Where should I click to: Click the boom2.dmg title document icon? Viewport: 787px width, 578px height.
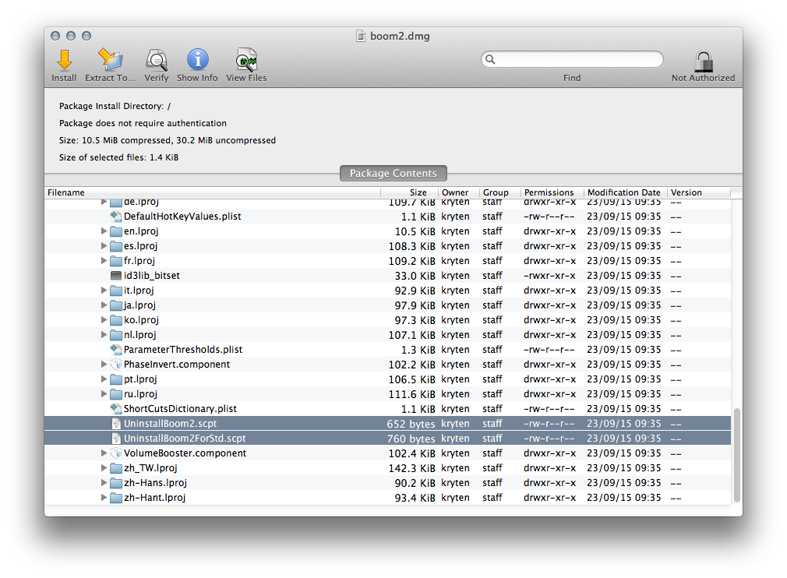(x=360, y=36)
